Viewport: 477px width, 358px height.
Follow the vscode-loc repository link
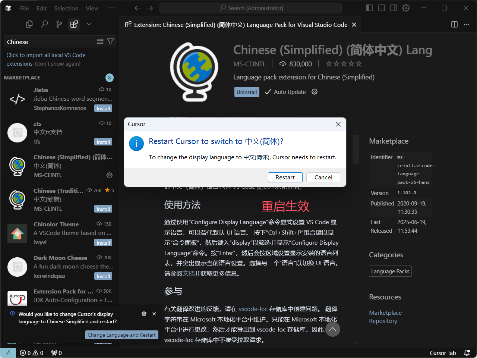pyautogui.click(x=253, y=309)
